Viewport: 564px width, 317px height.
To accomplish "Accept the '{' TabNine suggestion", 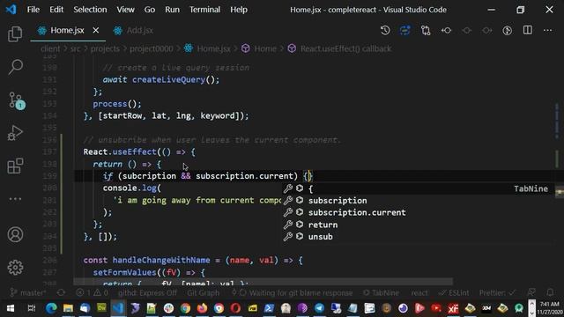I will click(x=417, y=188).
